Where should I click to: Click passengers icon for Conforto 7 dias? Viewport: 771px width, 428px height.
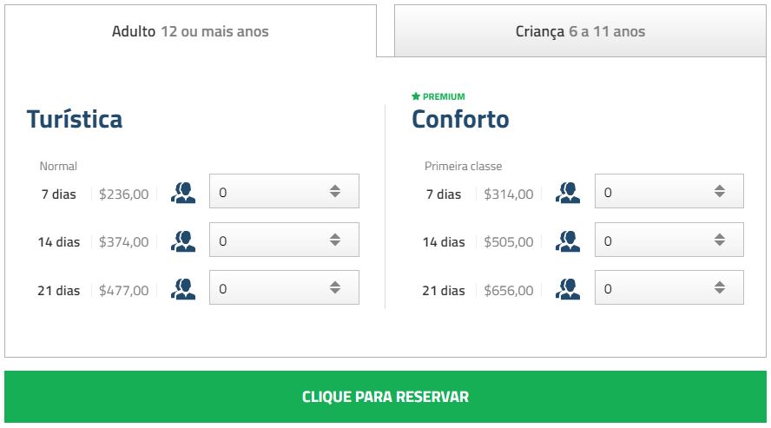click(568, 193)
